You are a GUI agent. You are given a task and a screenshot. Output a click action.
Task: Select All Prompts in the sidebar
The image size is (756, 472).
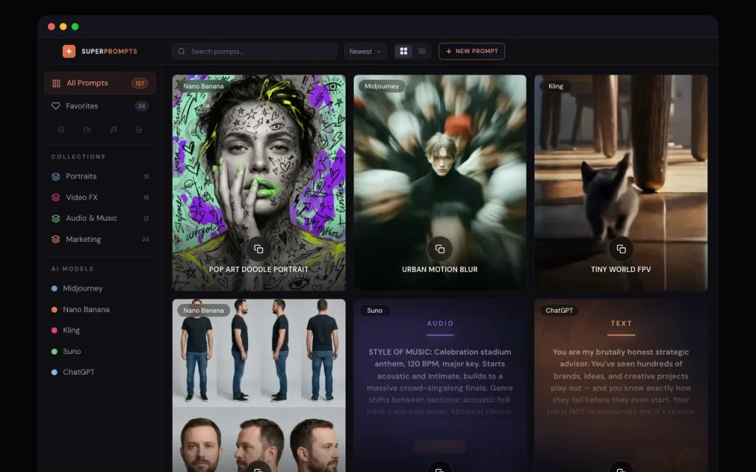pos(100,83)
